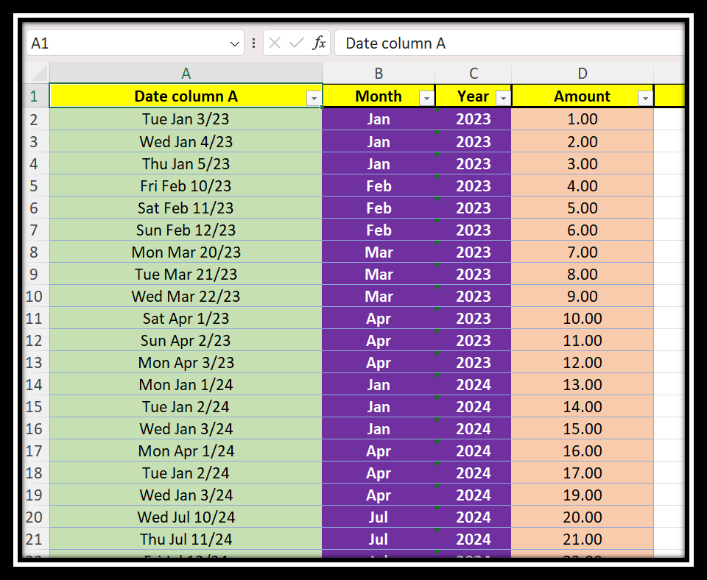Viewport: 707px width, 580px height.
Task: Click cell Sat Apr 1/23
Action: [186, 318]
